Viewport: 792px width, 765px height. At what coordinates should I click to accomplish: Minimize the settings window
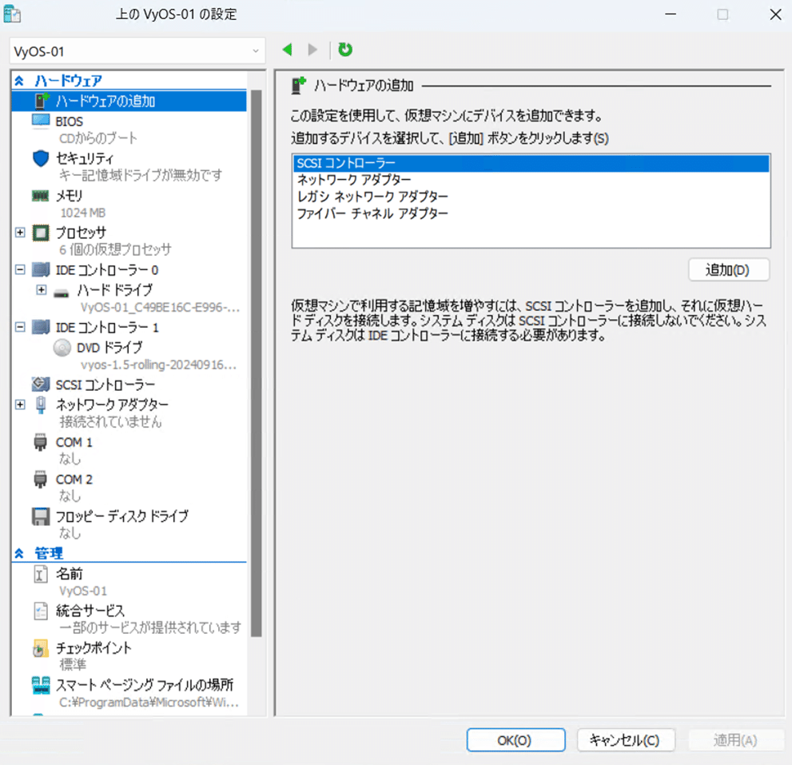pyautogui.click(x=671, y=14)
